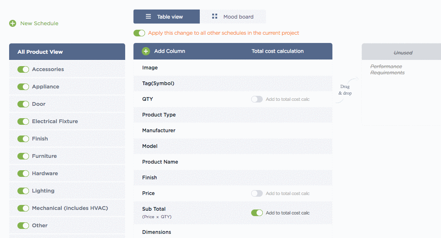Click the Total cost calculation header
Screen dimensions: 441x238
click(x=277, y=51)
